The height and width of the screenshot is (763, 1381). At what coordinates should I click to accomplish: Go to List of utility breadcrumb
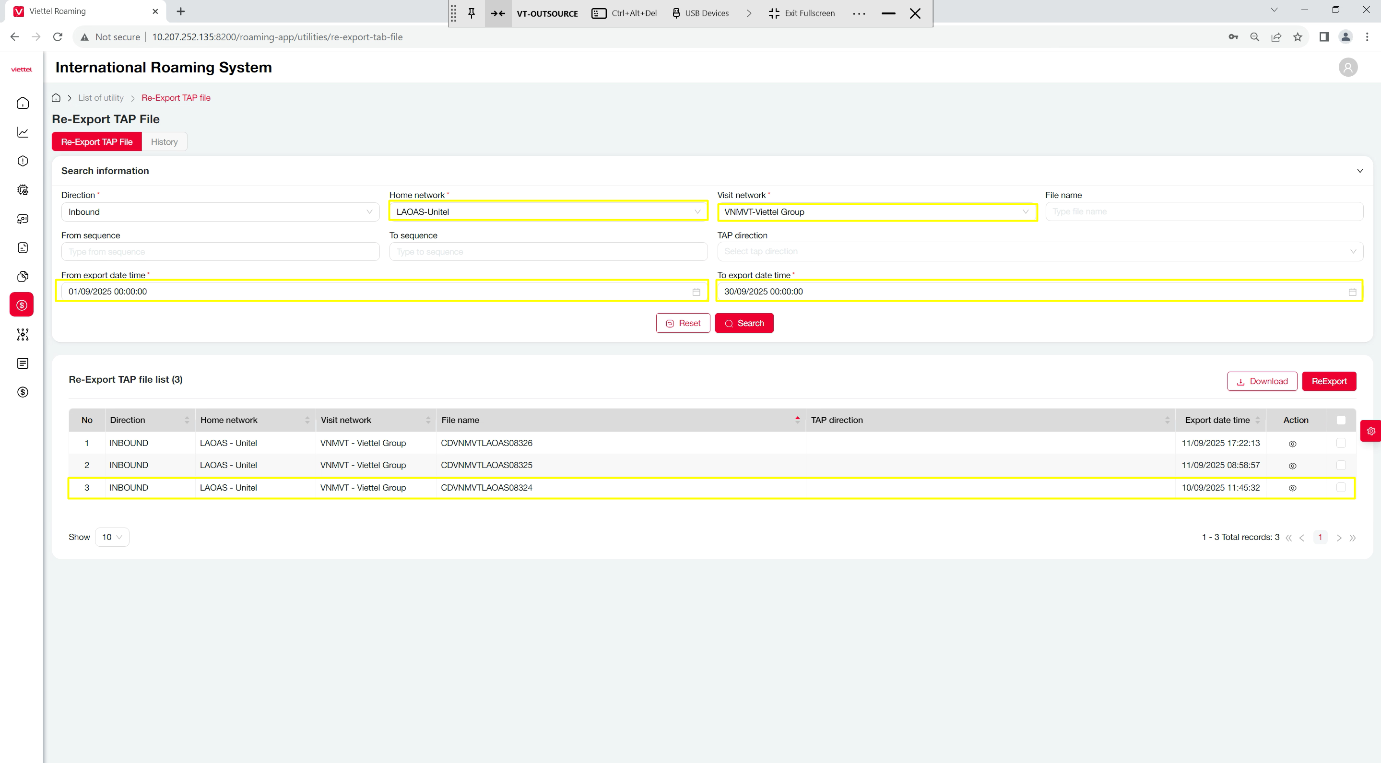(x=101, y=97)
